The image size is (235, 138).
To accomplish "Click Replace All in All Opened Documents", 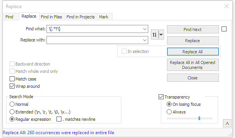I will point(193,65).
